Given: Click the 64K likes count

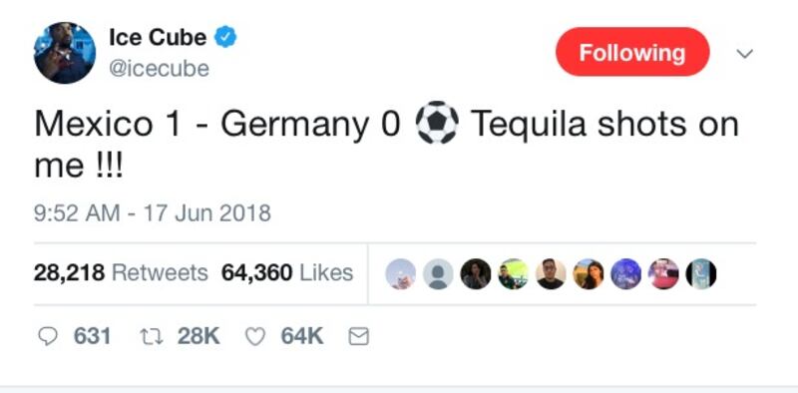Looking at the screenshot, I should point(302,336).
